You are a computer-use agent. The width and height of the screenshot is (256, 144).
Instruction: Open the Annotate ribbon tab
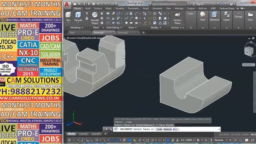tap(157, 8)
